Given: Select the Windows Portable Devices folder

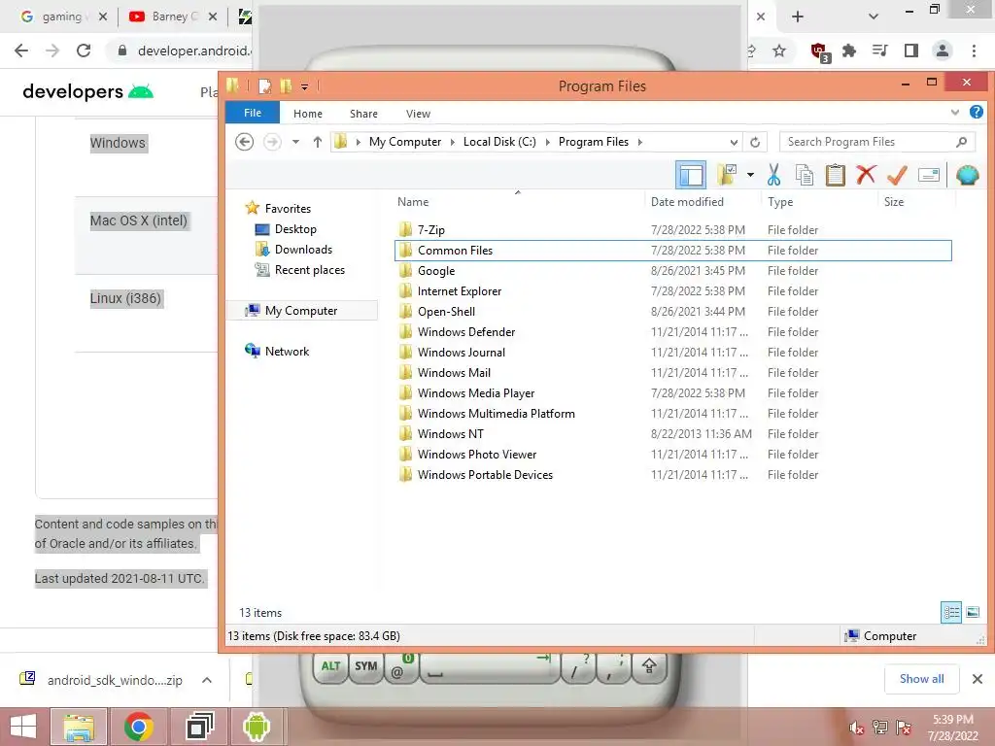Looking at the screenshot, I should [485, 474].
